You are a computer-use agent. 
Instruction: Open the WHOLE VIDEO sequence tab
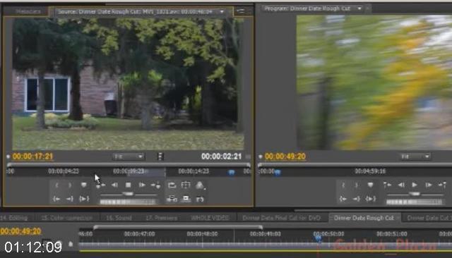coord(210,218)
